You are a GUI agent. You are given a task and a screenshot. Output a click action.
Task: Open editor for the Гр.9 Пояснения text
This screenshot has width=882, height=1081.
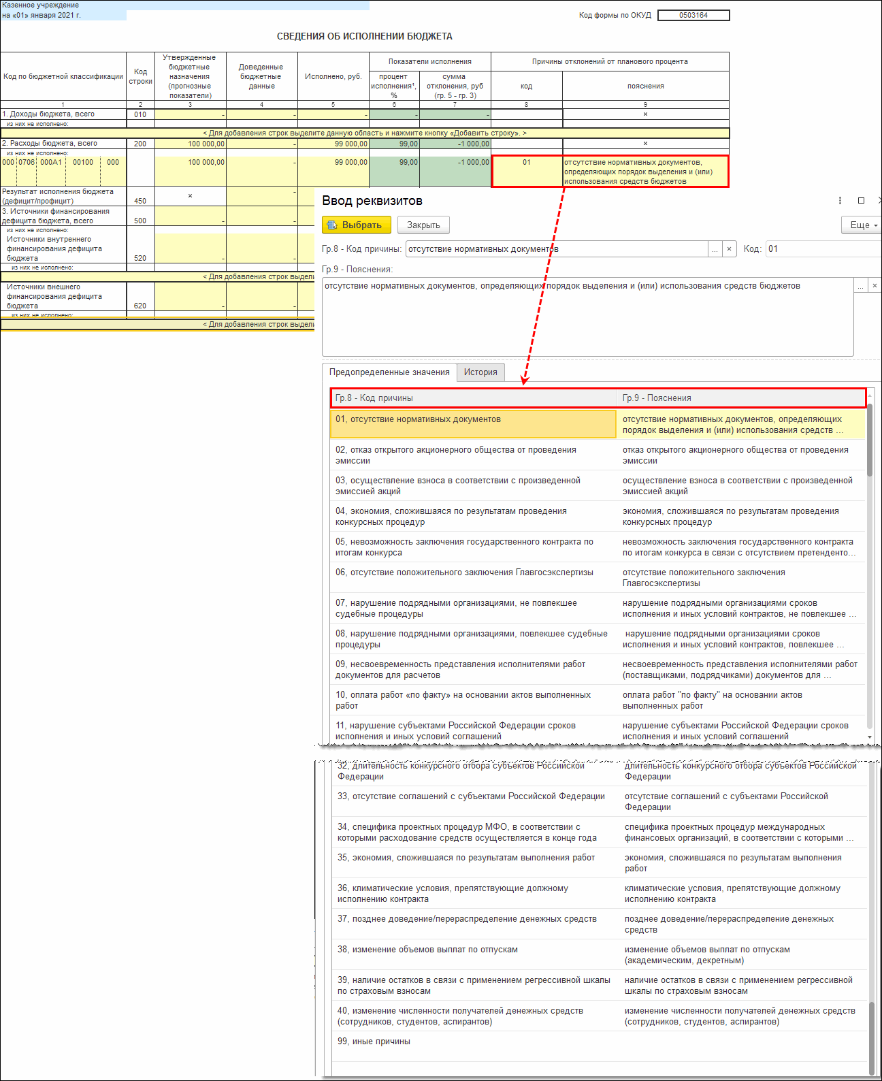pyautogui.click(x=861, y=286)
